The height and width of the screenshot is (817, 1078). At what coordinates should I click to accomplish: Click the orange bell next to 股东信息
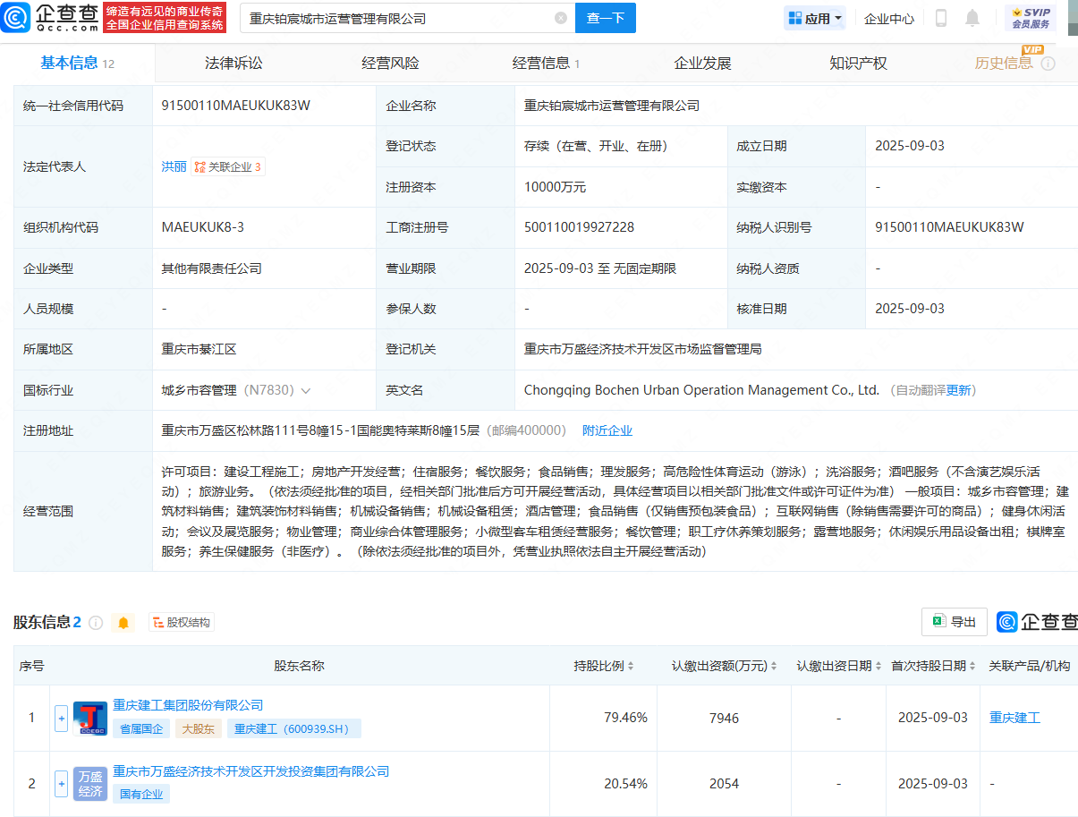pos(123,623)
